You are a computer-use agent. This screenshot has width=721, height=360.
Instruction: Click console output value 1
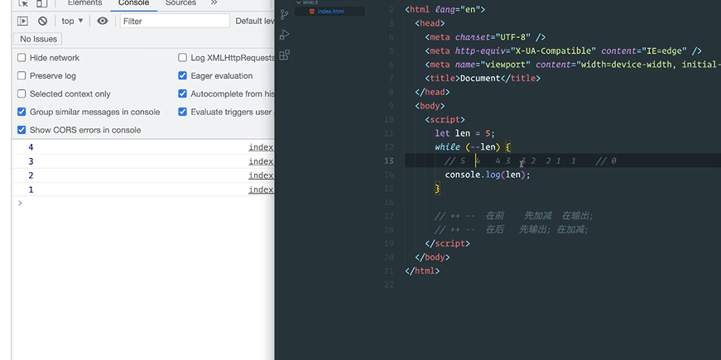[x=31, y=190]
